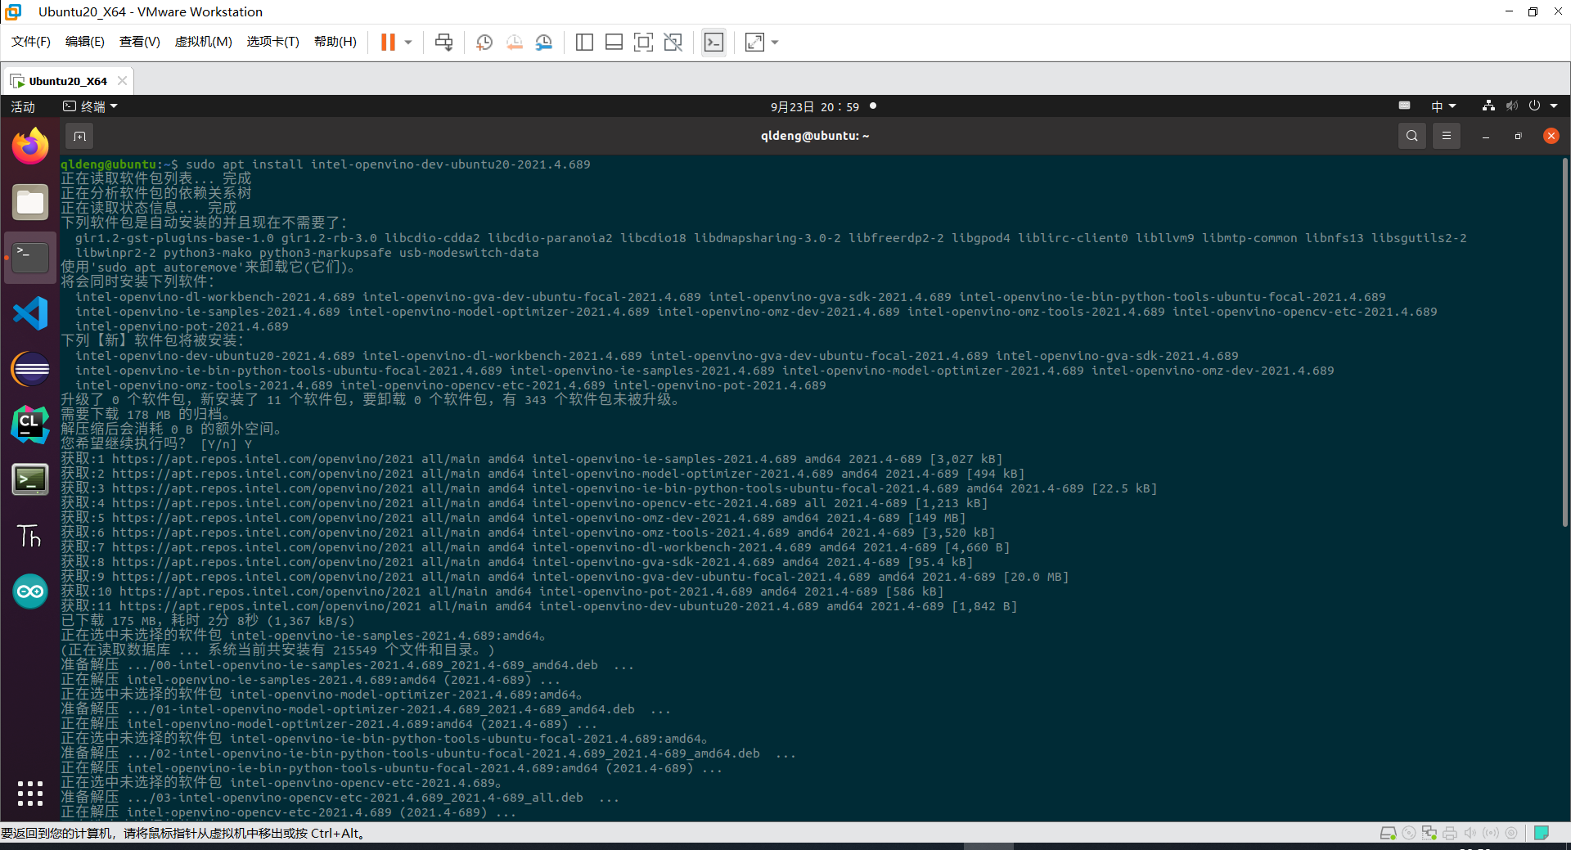Launch CLion from the dock
Image resolution: width=1571 pixels, height=850 pixels.
(30, 425)
